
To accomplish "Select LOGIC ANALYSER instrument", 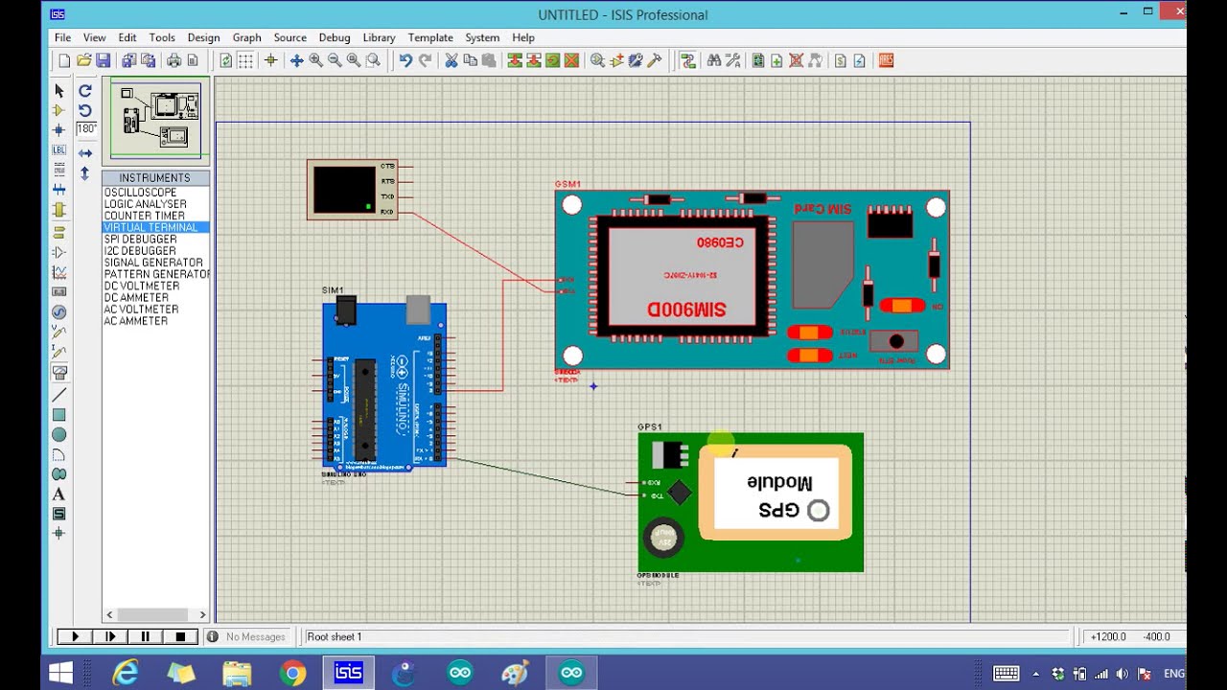I will point(145,204).
